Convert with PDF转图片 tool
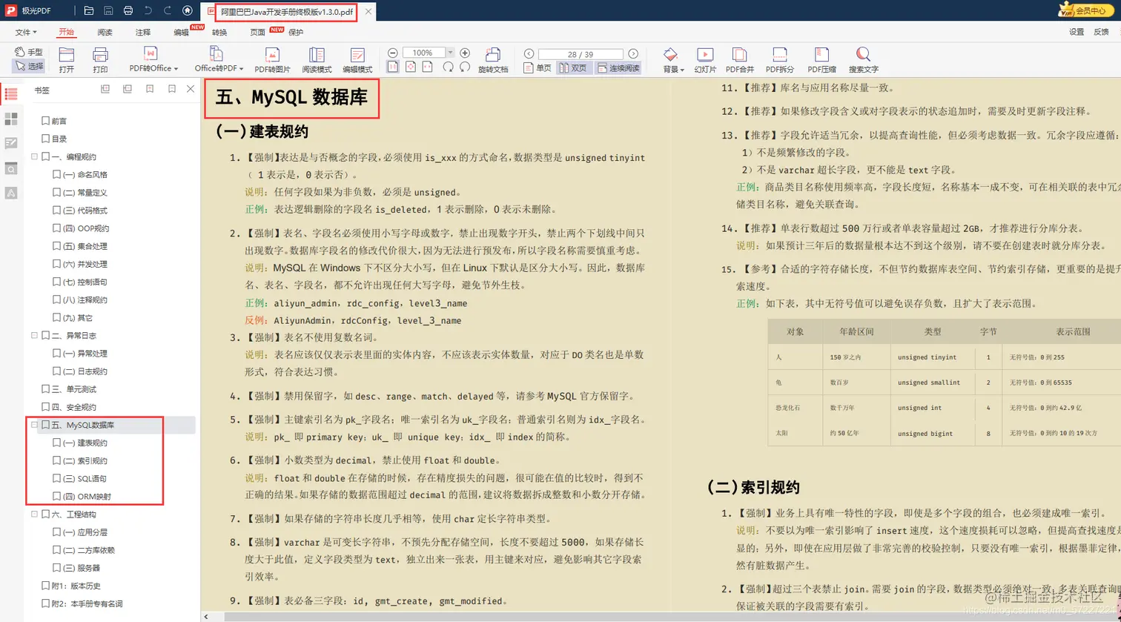The width and height of the screenshot is (1121, 622). coord(272,60)
